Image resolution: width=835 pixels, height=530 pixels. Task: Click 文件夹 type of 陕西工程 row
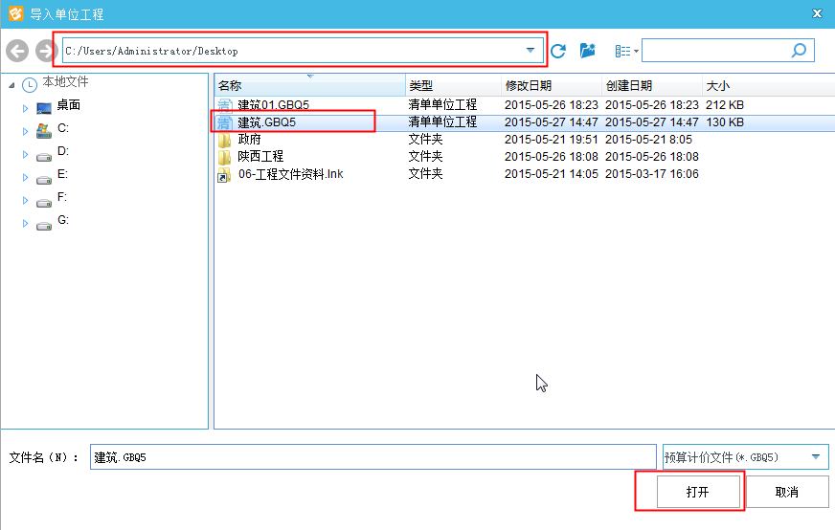tap(425, 157)
